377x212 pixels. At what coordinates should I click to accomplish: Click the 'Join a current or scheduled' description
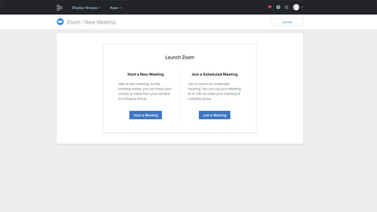pos(214,91)
